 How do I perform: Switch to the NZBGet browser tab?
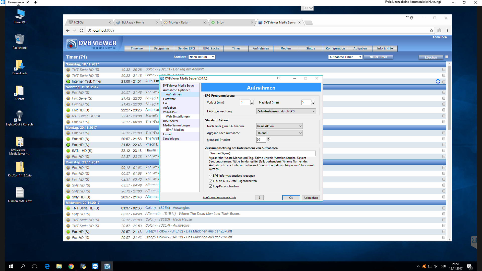coord(89,22)
